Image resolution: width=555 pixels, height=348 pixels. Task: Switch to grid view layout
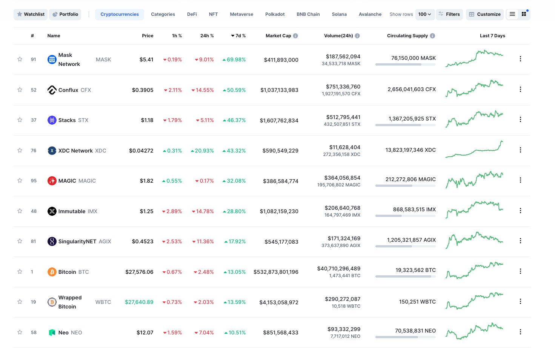point(524,14)
